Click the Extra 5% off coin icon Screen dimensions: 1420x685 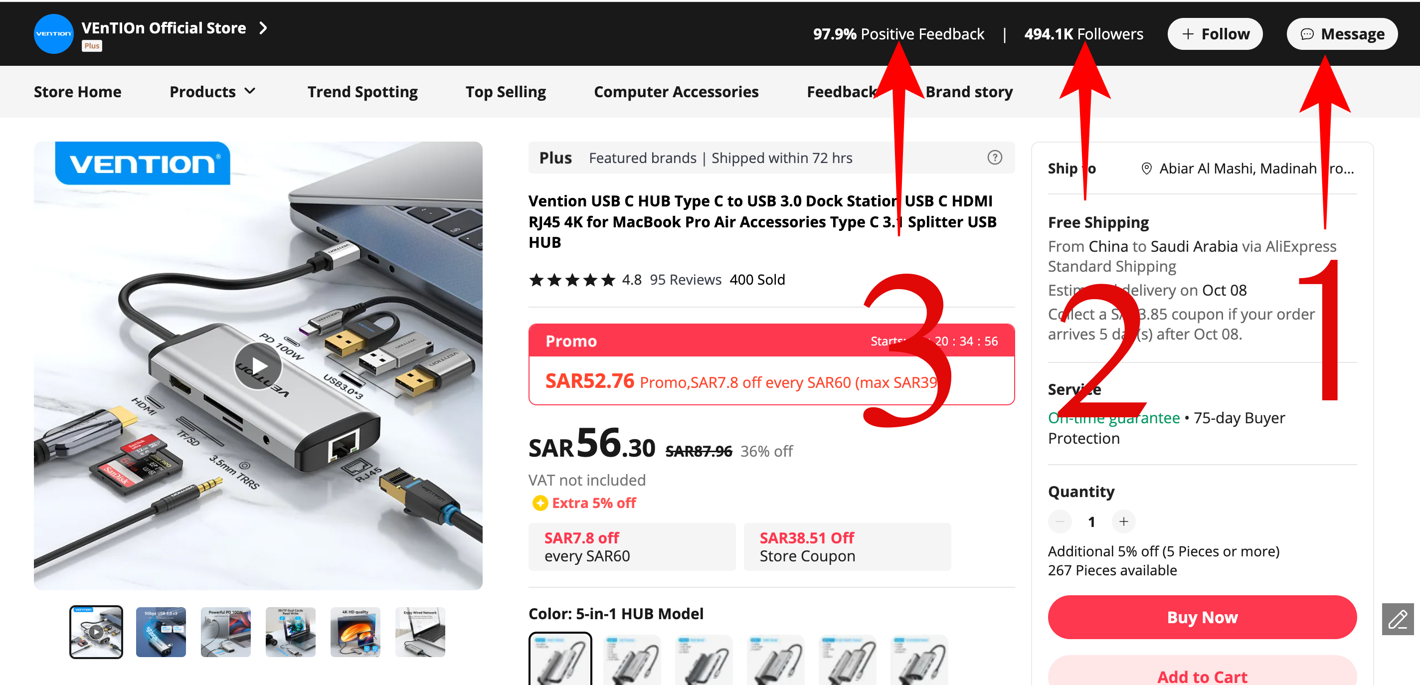pyautogui.click(x=539, y=503)
